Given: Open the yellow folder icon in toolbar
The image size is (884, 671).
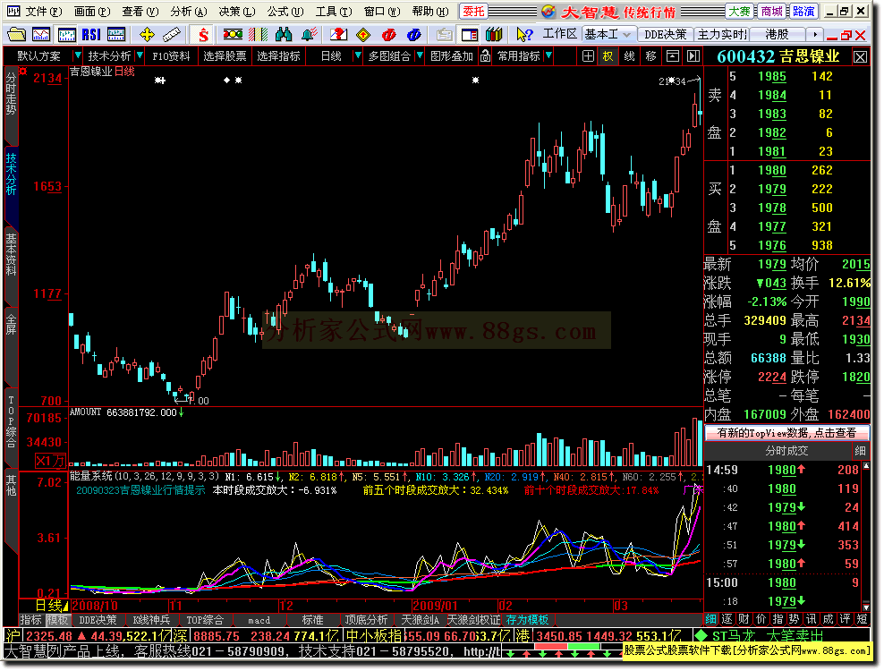Looking at the screenshot, I should (x=16, y=35).
